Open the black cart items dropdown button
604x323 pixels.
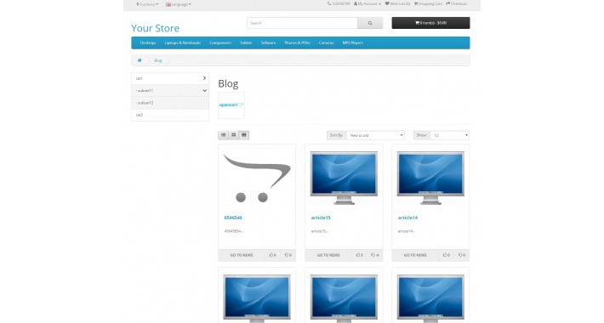coord(430,23)
